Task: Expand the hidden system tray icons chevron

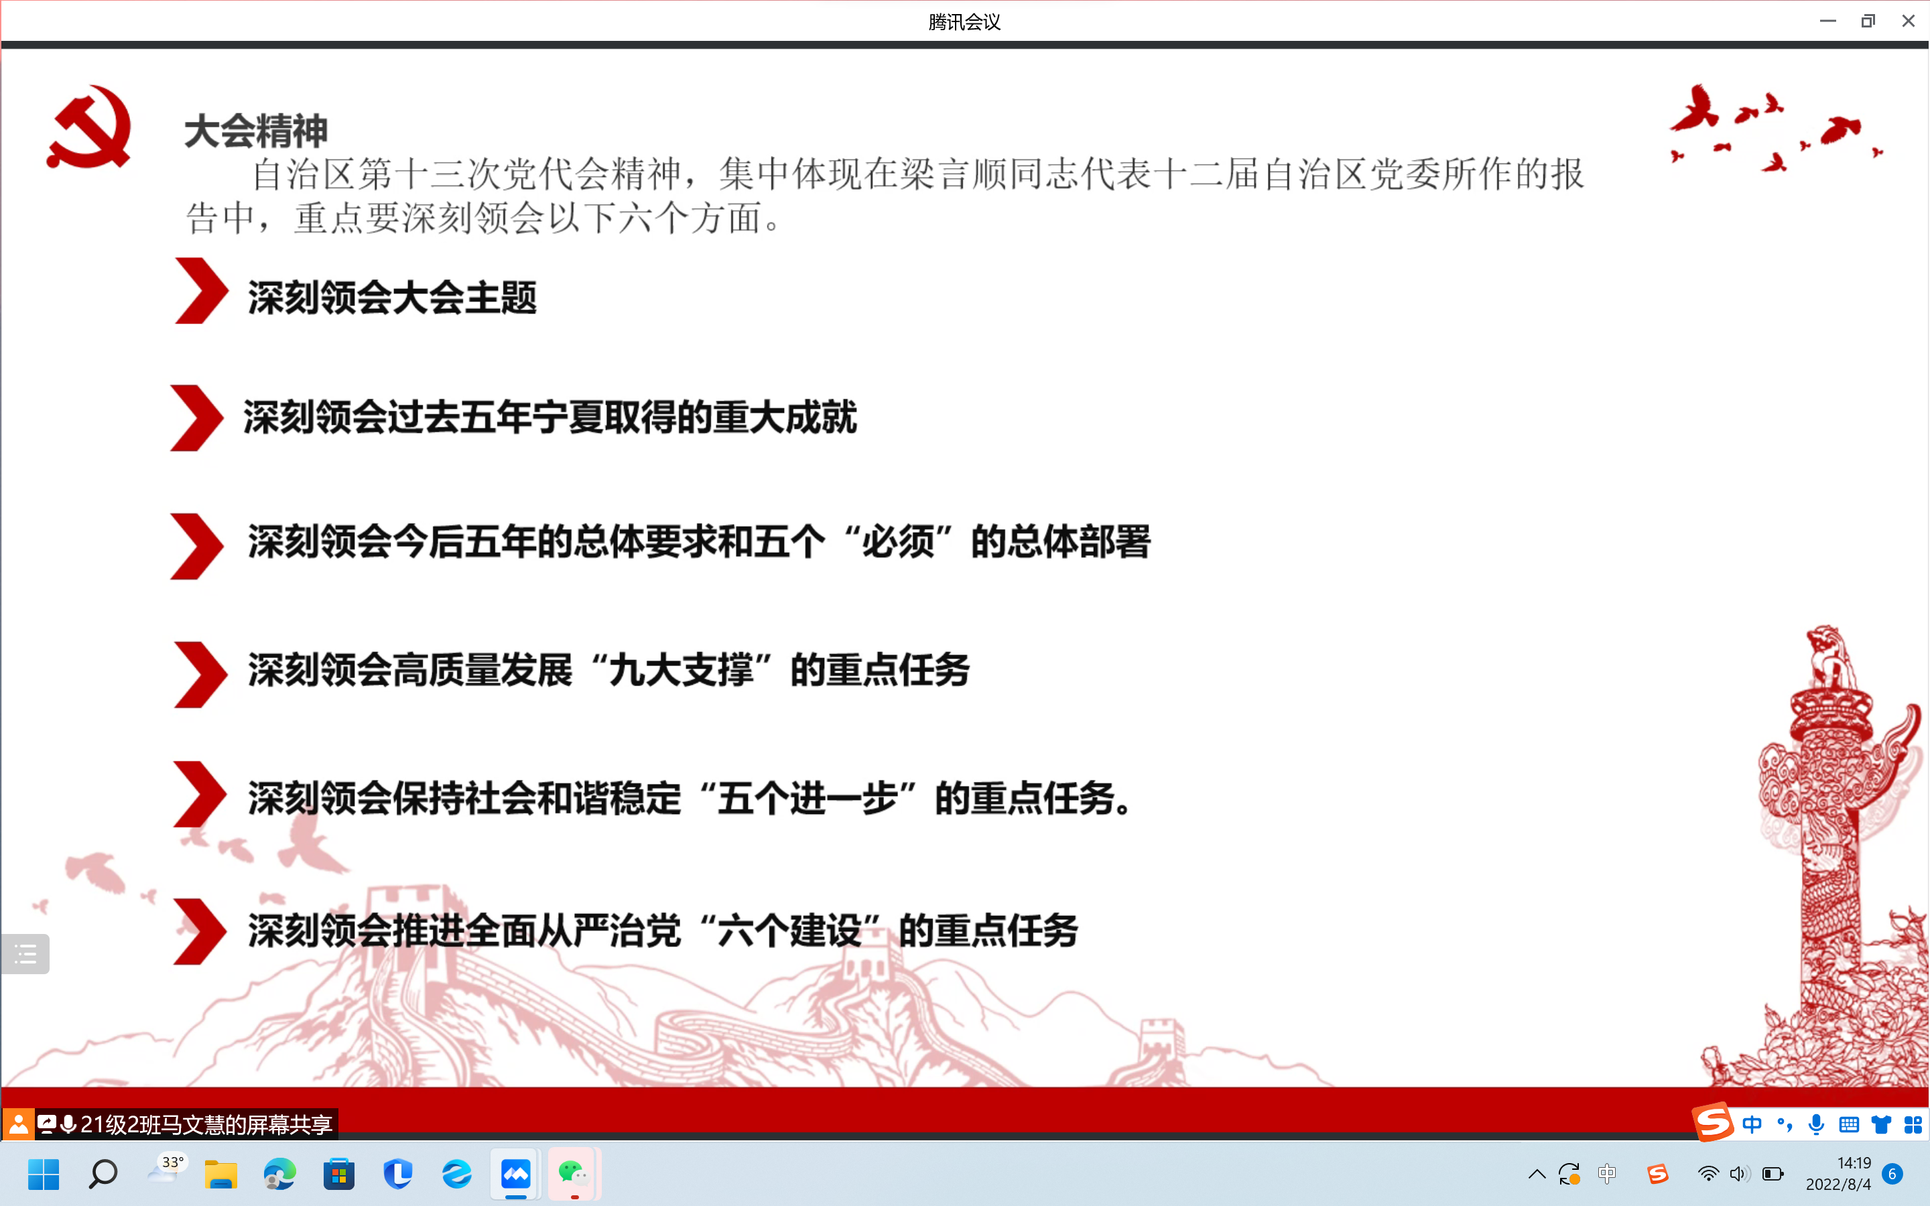Action: point(1537,1173)
